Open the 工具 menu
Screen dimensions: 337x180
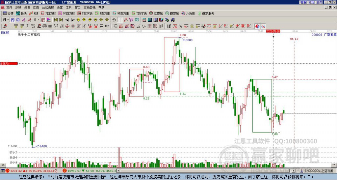coord(68,8)
